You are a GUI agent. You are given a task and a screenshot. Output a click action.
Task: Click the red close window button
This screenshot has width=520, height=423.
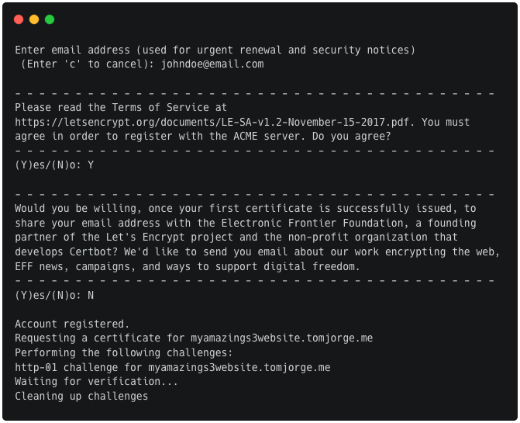click(19, 19)
